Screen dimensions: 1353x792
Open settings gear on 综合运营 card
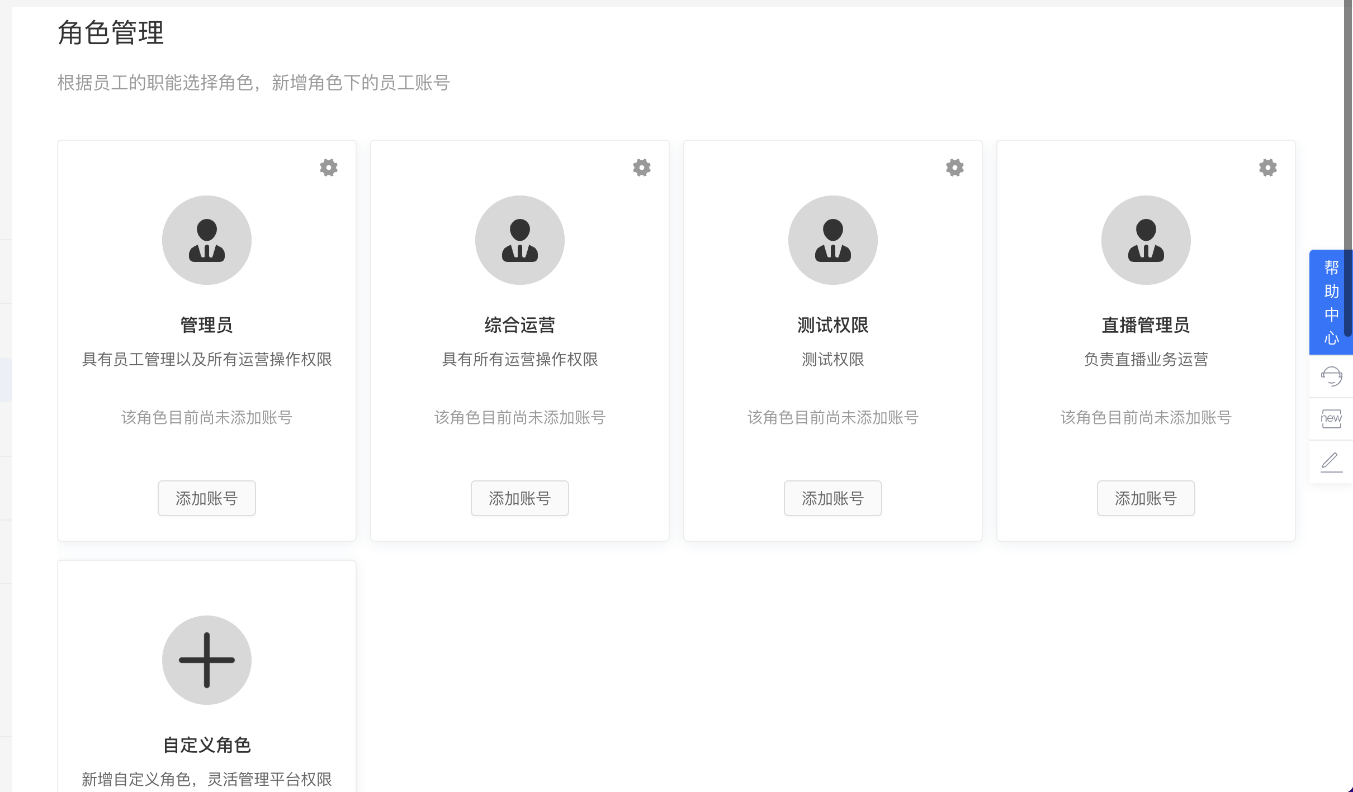tap(642, 168)
